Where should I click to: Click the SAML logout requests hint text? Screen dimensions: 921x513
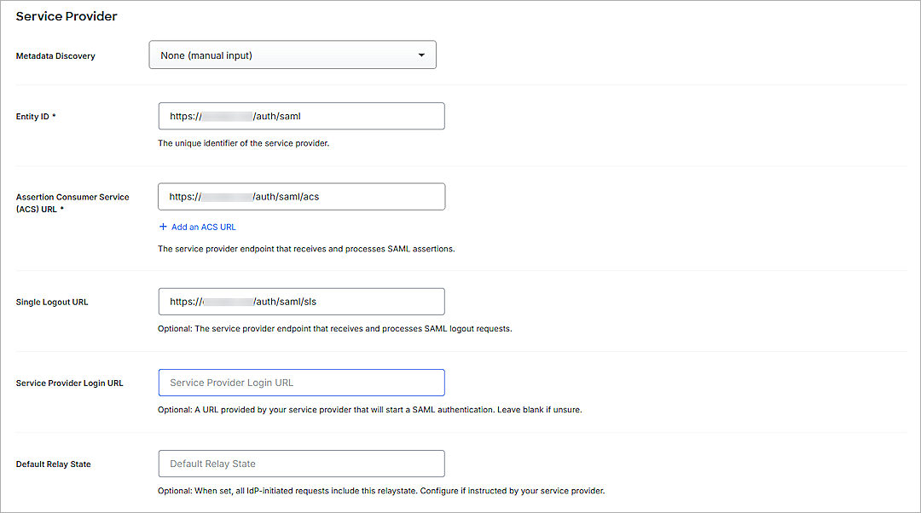click(334, 329)
